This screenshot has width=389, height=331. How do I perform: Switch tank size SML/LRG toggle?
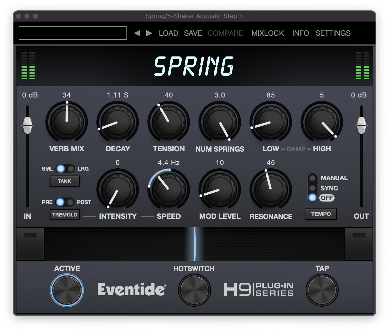click(x=65, y=169)
